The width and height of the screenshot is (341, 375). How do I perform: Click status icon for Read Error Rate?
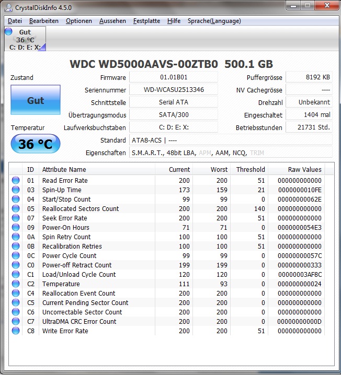tap(16, 180)
